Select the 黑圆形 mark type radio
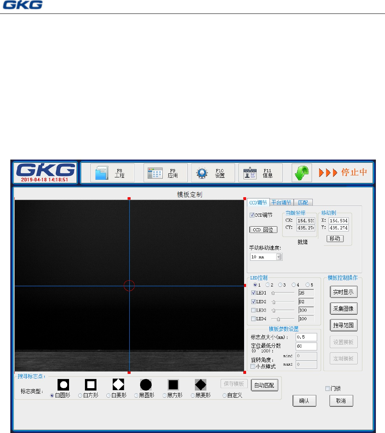The width and height of the screenshot is (385, 433). click(x=136, y=395)
